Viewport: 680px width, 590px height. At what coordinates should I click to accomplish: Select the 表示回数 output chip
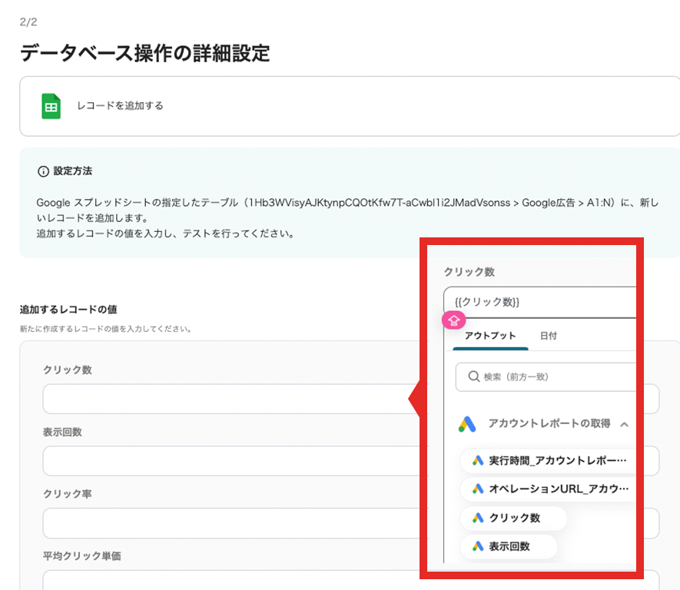[x=509, y=546]
